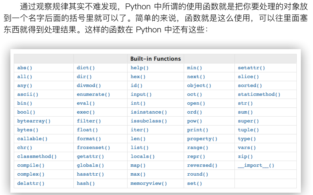Image resolution: width=313 pixels, height=195 pixels.
Task: Click the min() function link
Action: [x=195, y=68]
